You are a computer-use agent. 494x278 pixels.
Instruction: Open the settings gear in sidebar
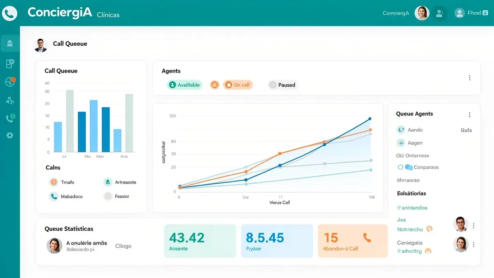(x=10, y=135)
